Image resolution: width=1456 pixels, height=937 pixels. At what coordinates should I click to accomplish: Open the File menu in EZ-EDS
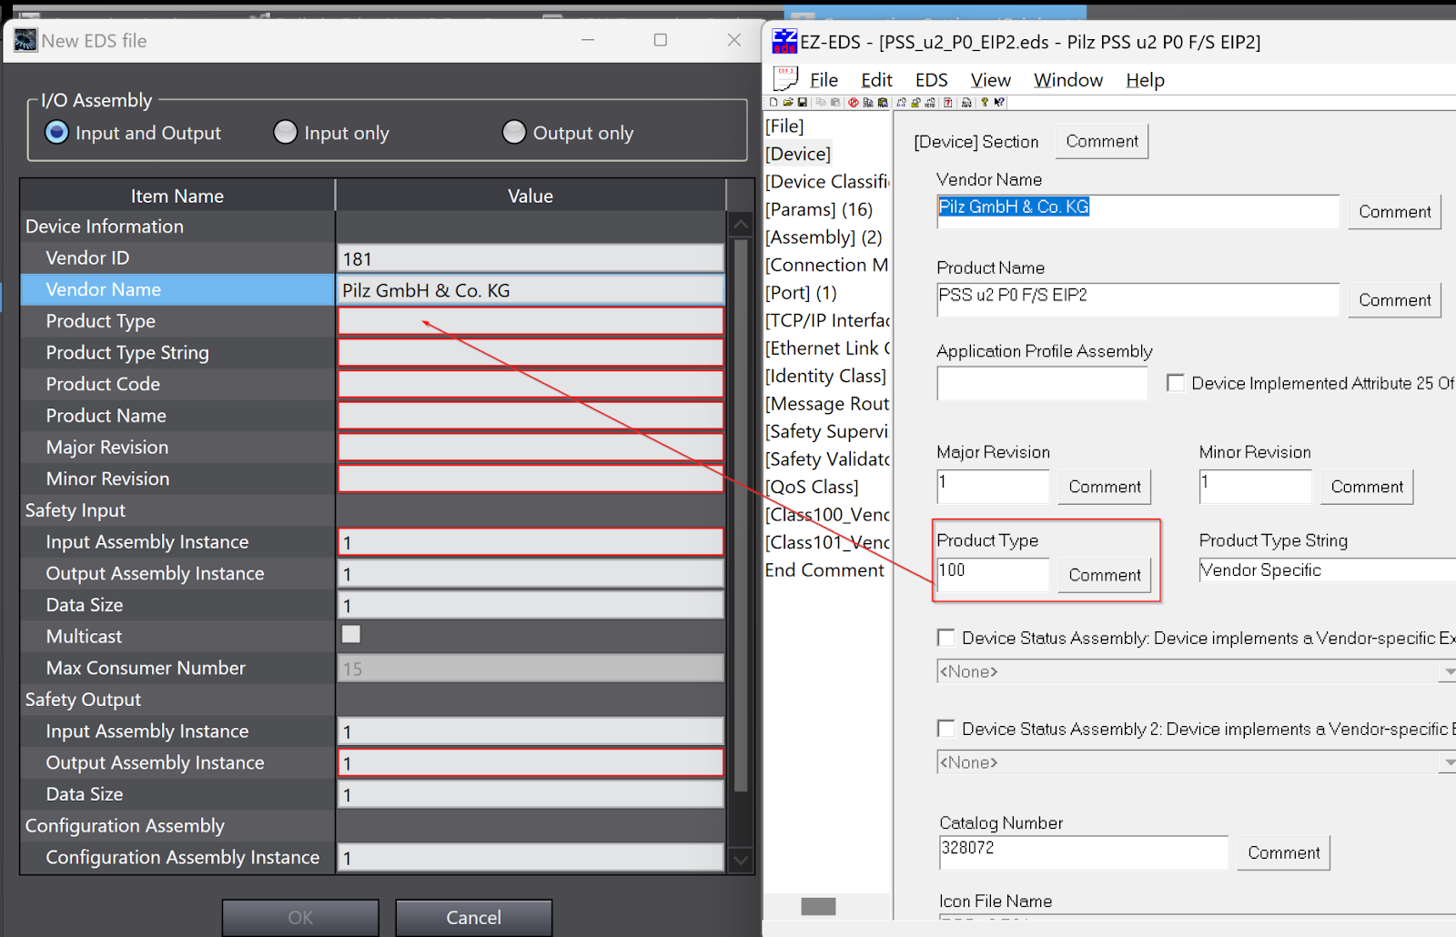coord(824,80)
